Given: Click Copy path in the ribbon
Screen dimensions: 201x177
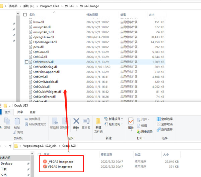Looking at the screenshot, I should [x=32, y=119].
